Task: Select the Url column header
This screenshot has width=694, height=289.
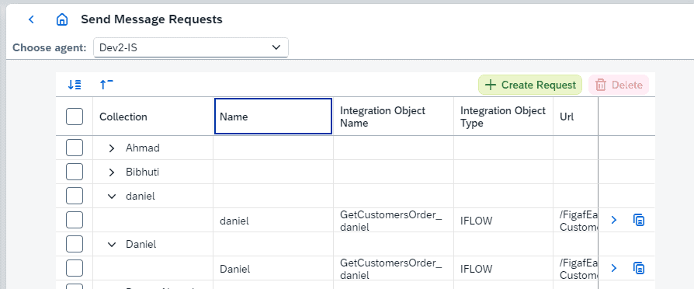Action: tap(575, 117)
